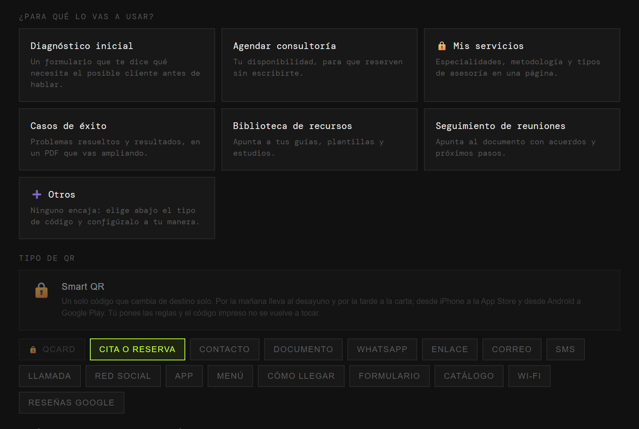Choose the Menú QR type
This screenshot has height=429, width=639.
(230, 376)
